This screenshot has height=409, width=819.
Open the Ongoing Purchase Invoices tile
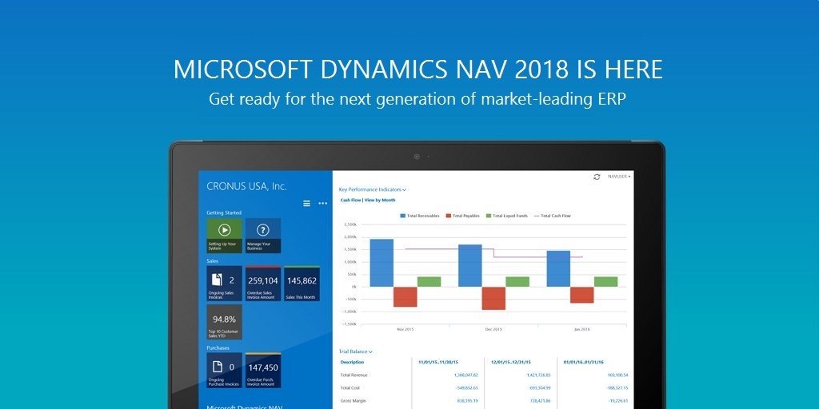[224, 371]
